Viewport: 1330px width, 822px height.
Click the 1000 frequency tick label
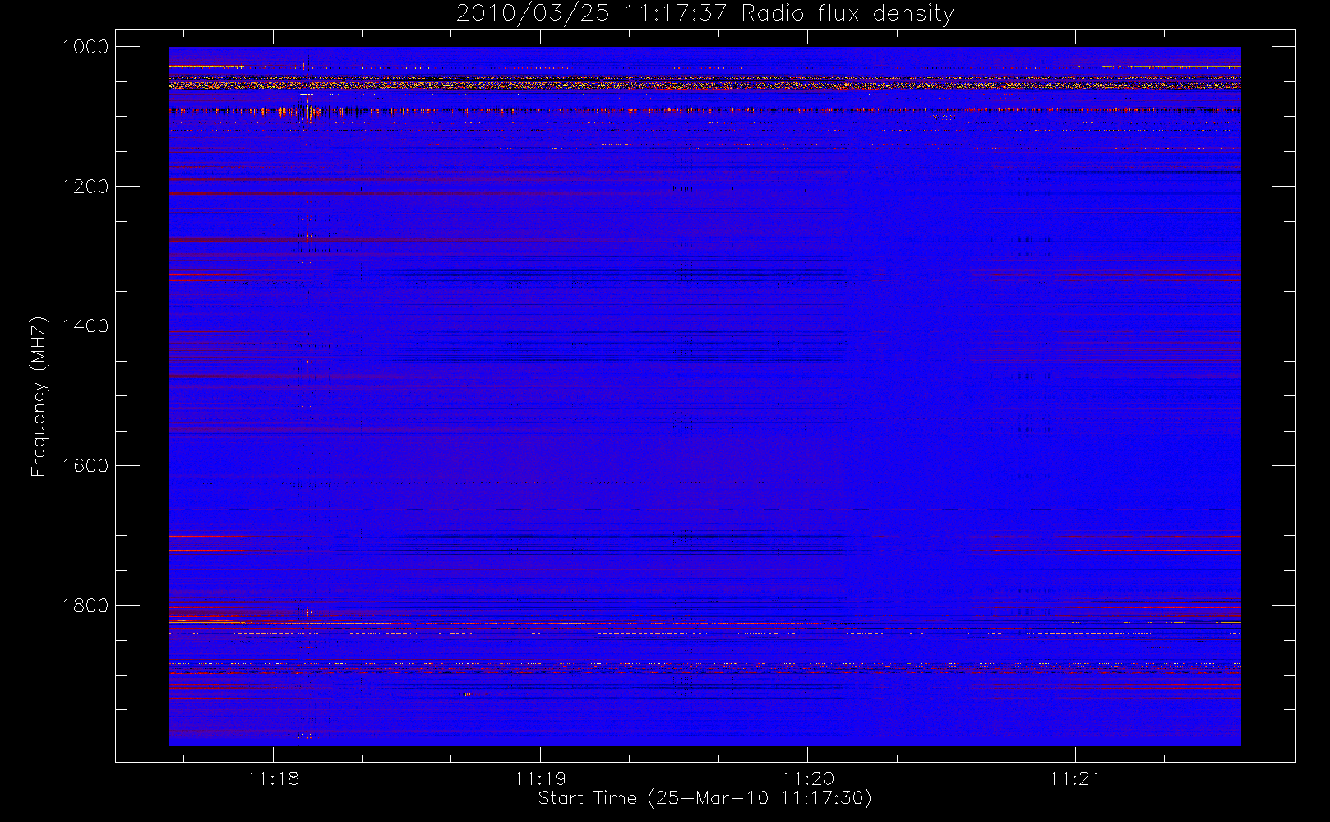[85, 47]
